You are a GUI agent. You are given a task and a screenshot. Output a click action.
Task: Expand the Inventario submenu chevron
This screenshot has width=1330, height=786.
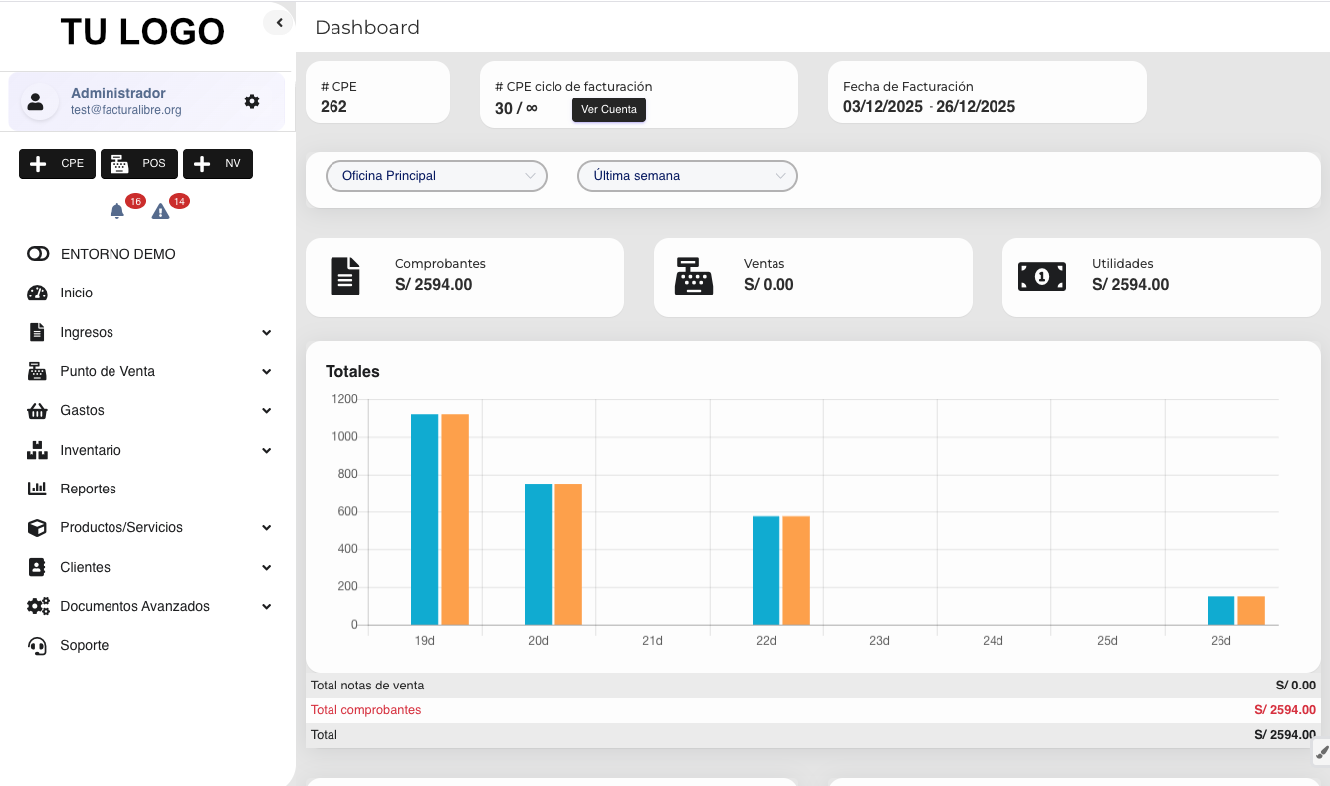click(266, 450)
